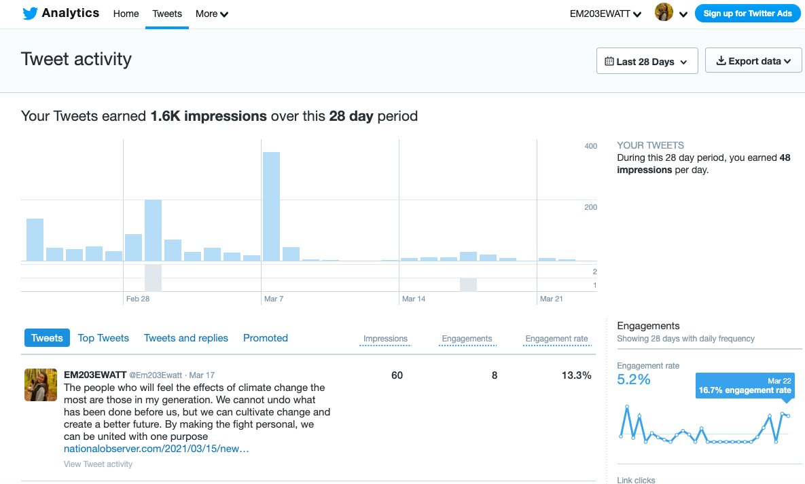Viewport: 805px width, 484px height.
Task: Click Sign up for Twitter Ads
Action: click(x=747, y=14)
